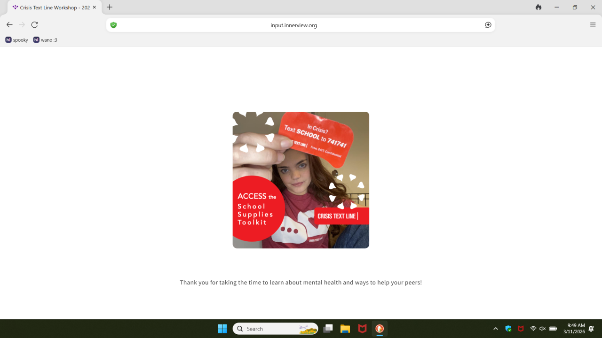
Task: Check the battery status icon
Action: click(x=553, y=329)
